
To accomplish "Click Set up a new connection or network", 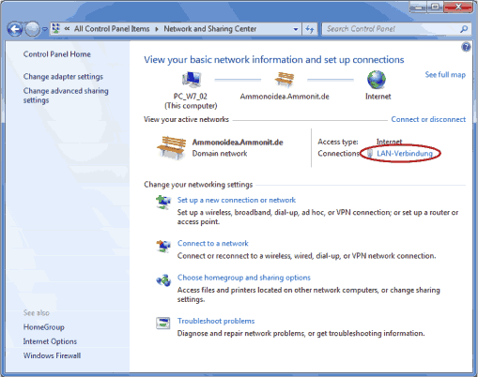I will (237, 200).
